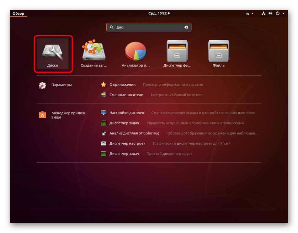Viewport: 298px width, 233px height.
Task: Click the Обзор activities button
Action: [18, 13]
